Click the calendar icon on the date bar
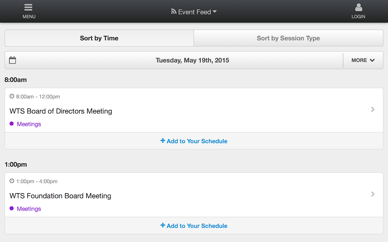The height and width of the screenshot is (242, 388). click(13, 60)
